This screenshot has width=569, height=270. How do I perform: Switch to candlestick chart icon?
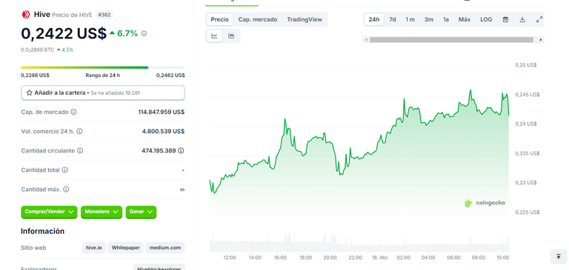click(231, 36)
